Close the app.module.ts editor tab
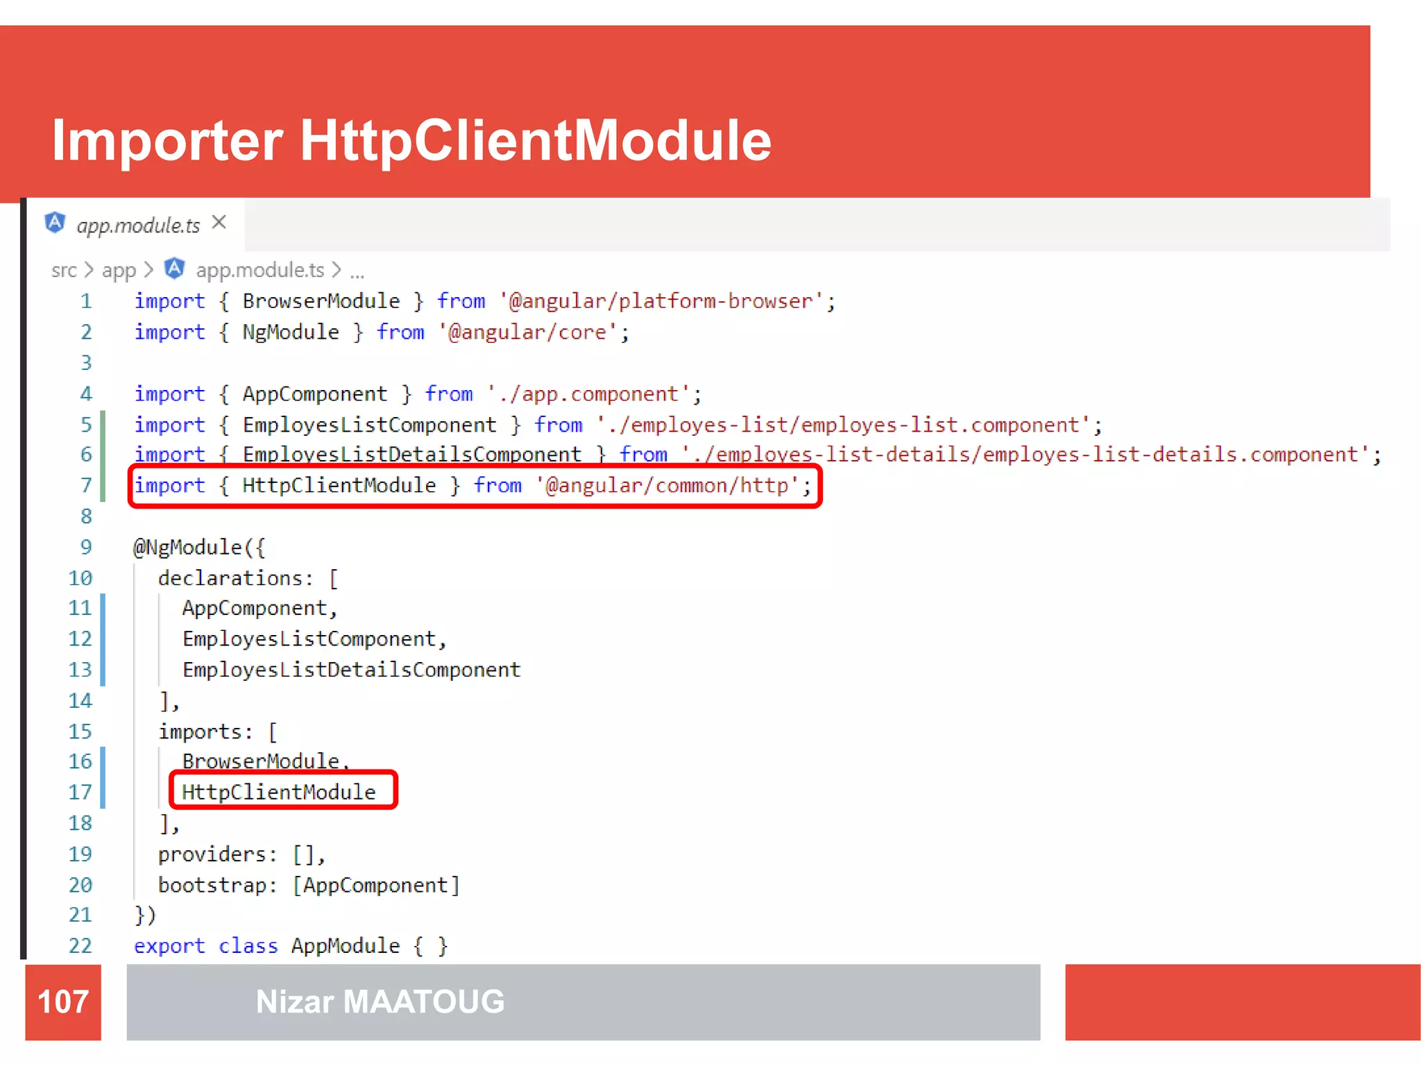 pyautogui.click(x=219, y=223)
